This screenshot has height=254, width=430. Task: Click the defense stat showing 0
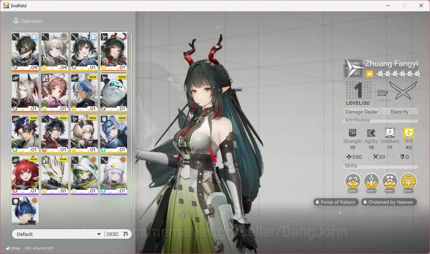tap(404, 157)
